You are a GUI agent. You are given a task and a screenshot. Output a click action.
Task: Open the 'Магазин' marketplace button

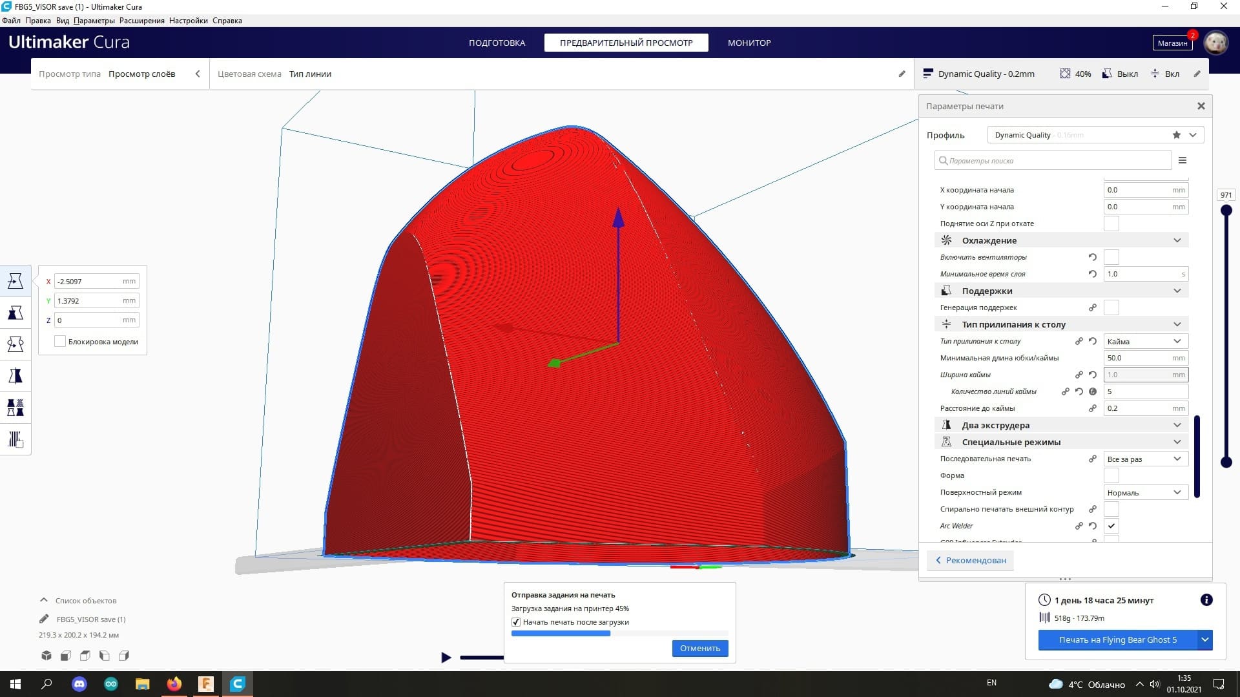[1172, 43]
